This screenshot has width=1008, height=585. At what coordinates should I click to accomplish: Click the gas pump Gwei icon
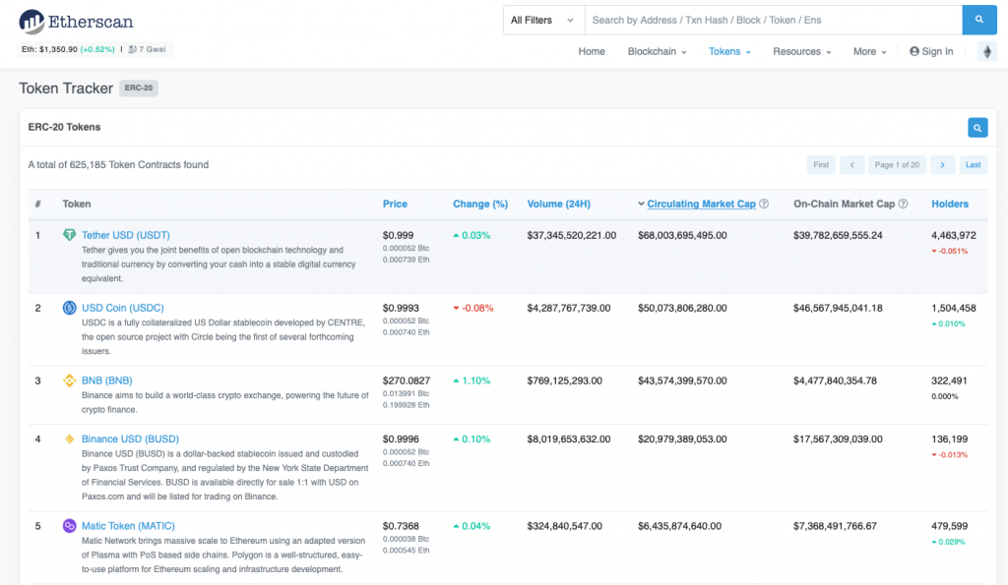[x=133, y=49]
